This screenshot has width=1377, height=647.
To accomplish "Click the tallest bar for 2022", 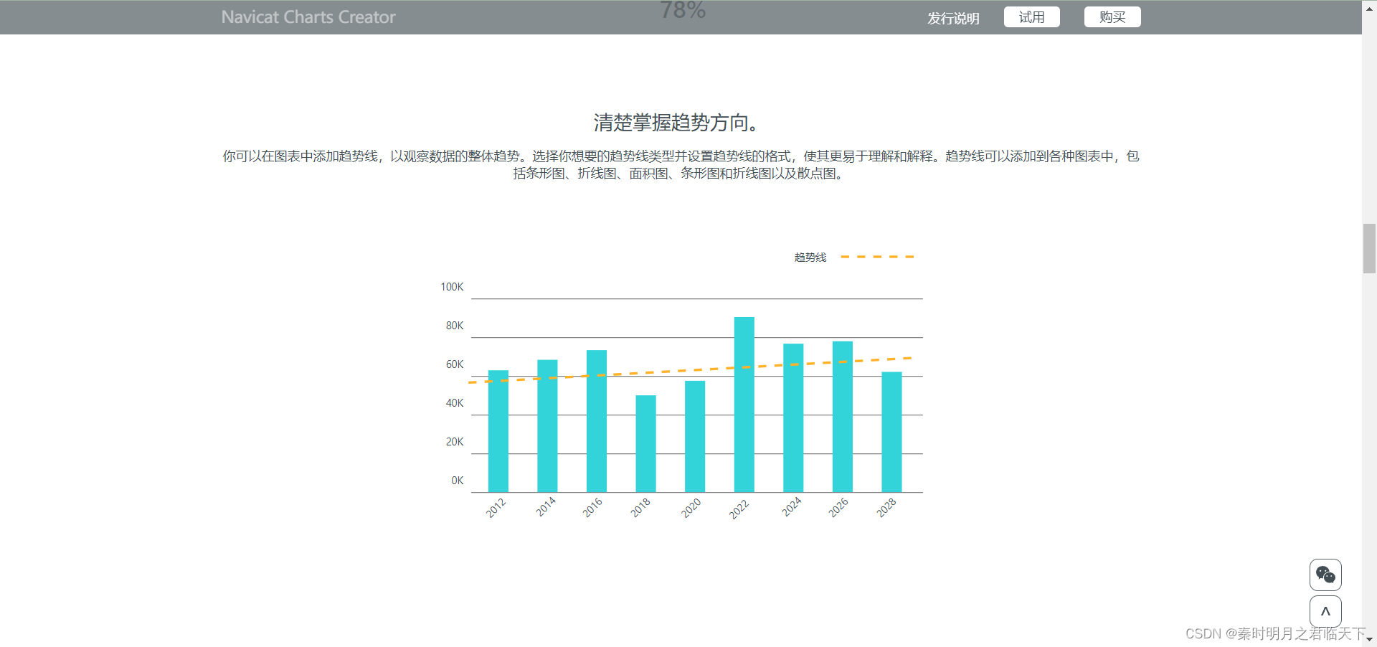I will coord(744,405).
